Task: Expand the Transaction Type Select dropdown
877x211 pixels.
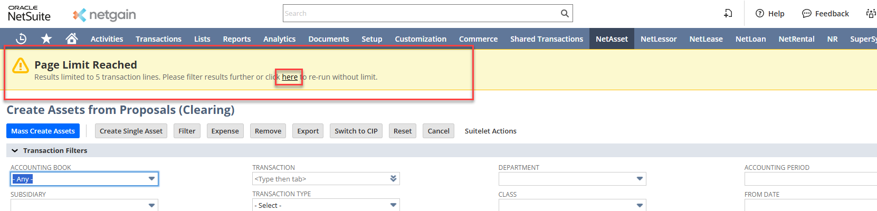Action: click(393, 205)
